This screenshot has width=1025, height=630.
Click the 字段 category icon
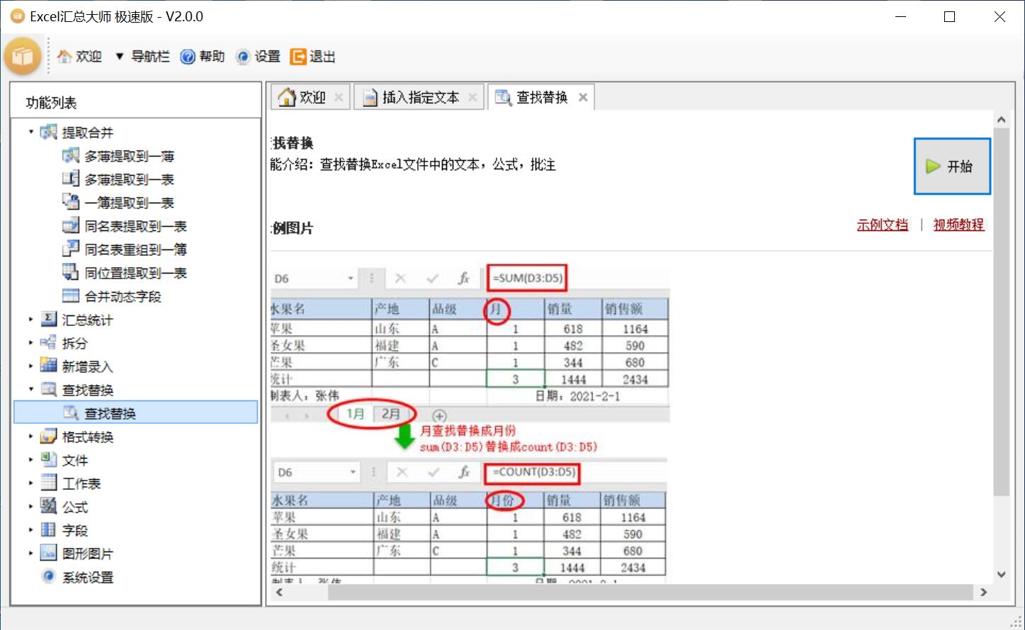click(48, 529)
